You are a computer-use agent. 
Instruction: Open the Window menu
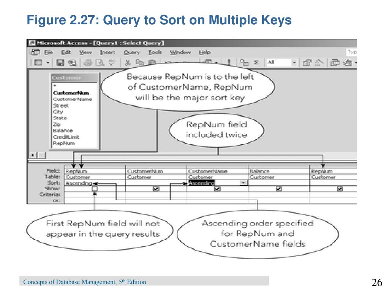[180, 52]
